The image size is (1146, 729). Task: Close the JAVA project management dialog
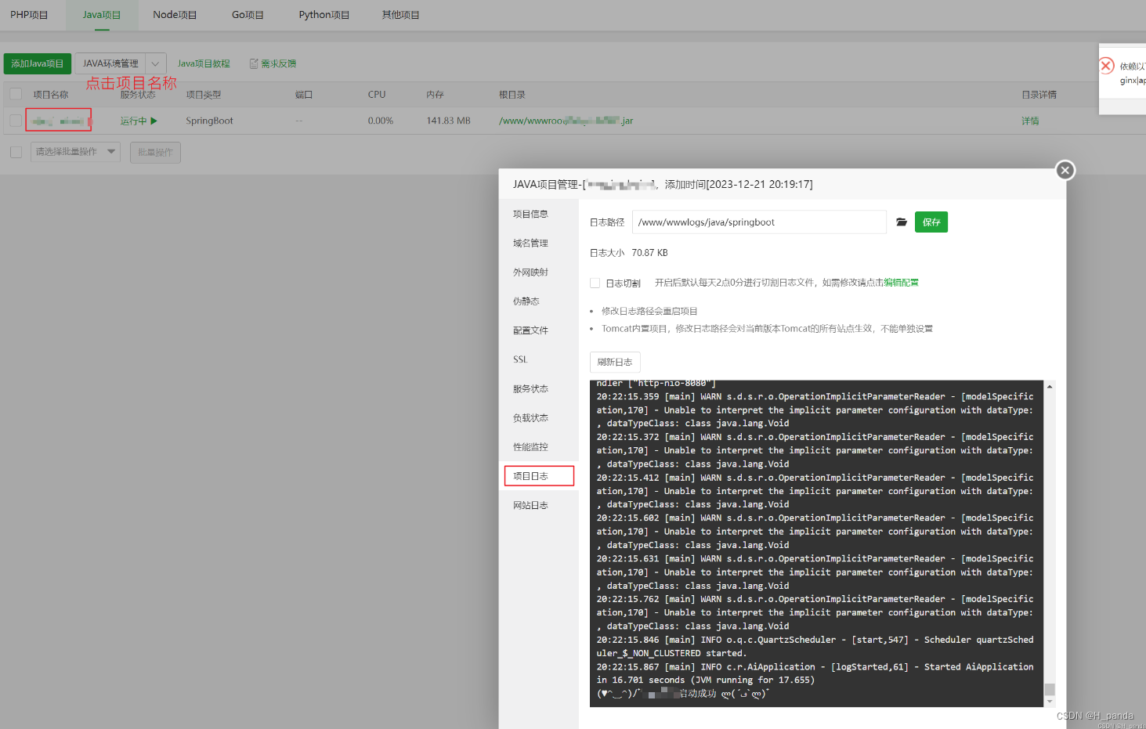tap(1065, 170)
